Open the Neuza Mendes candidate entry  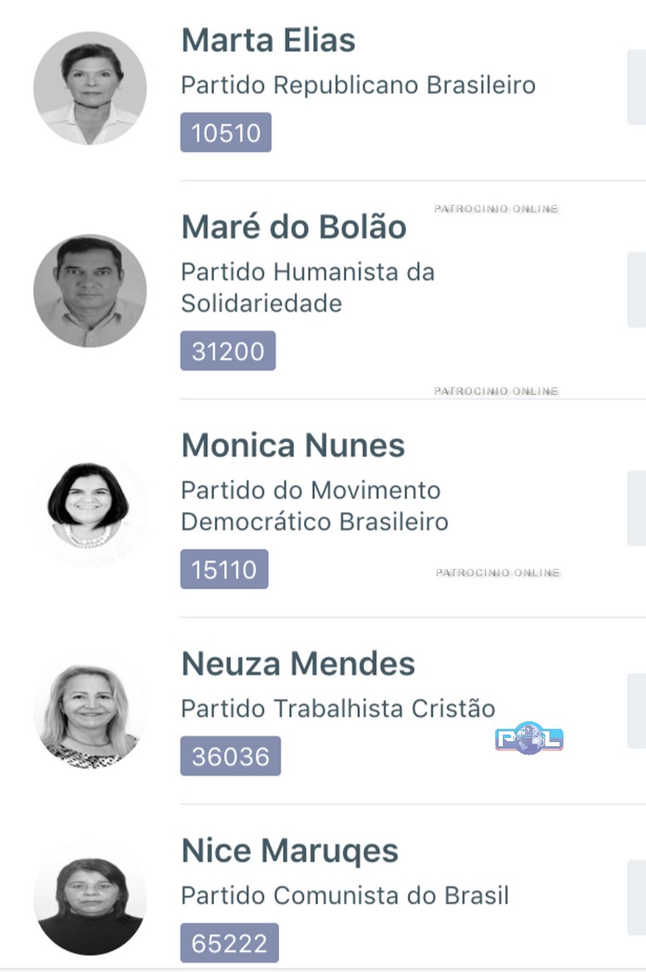point(298,664)
